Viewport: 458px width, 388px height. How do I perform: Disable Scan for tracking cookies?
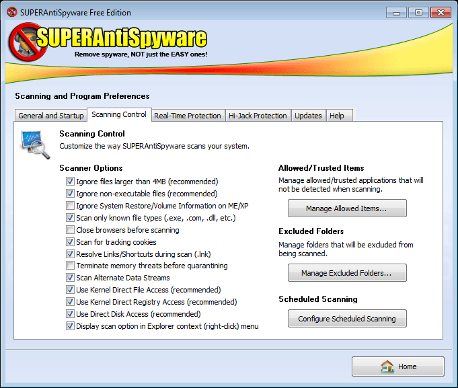[x=70, y=242]
